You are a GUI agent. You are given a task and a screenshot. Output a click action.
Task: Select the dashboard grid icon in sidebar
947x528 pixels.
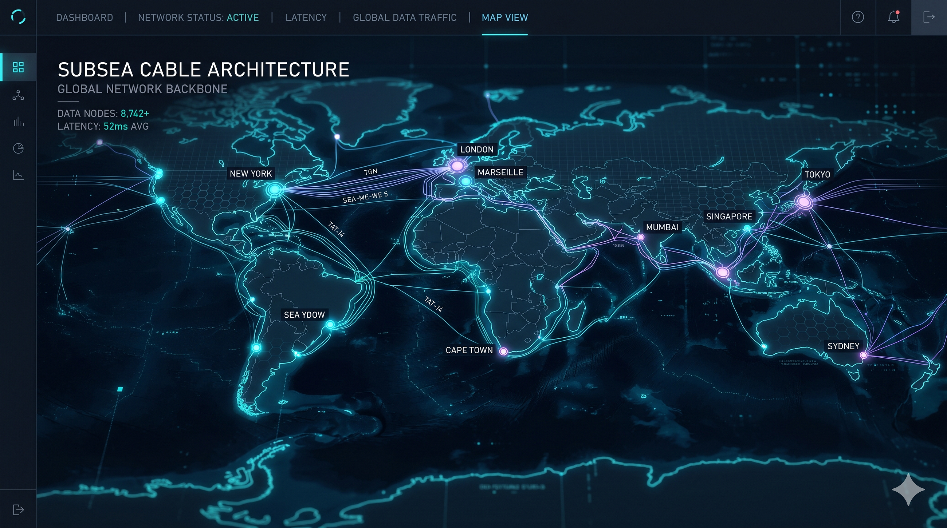point(18,67)
